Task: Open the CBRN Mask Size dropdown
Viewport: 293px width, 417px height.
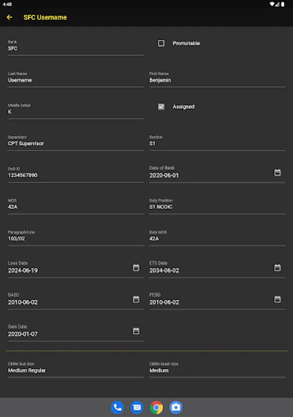Action: [x=217, y=371]
